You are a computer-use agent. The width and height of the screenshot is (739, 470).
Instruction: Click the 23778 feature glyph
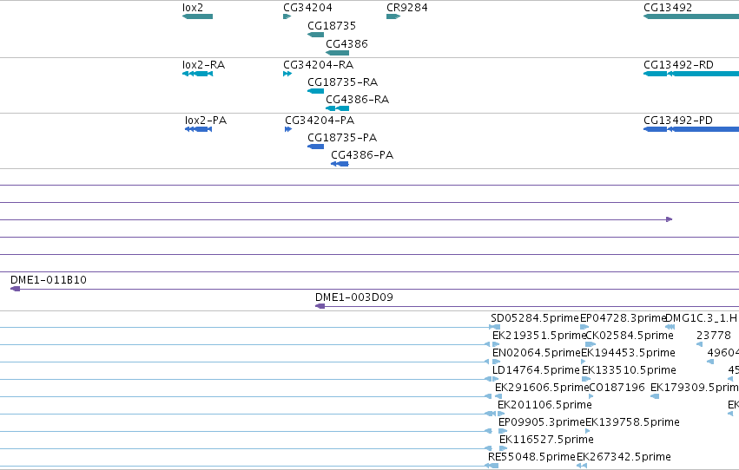[x=699, y=344]
